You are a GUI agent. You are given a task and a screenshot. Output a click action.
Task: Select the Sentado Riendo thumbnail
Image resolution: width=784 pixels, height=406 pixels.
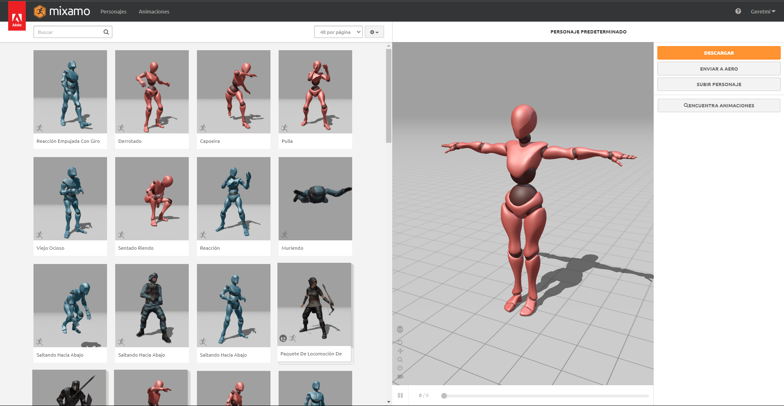tap(152, 199)
